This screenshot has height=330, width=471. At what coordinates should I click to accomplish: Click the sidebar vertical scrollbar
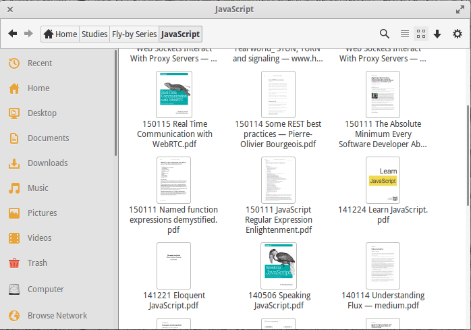pos(115,103)
